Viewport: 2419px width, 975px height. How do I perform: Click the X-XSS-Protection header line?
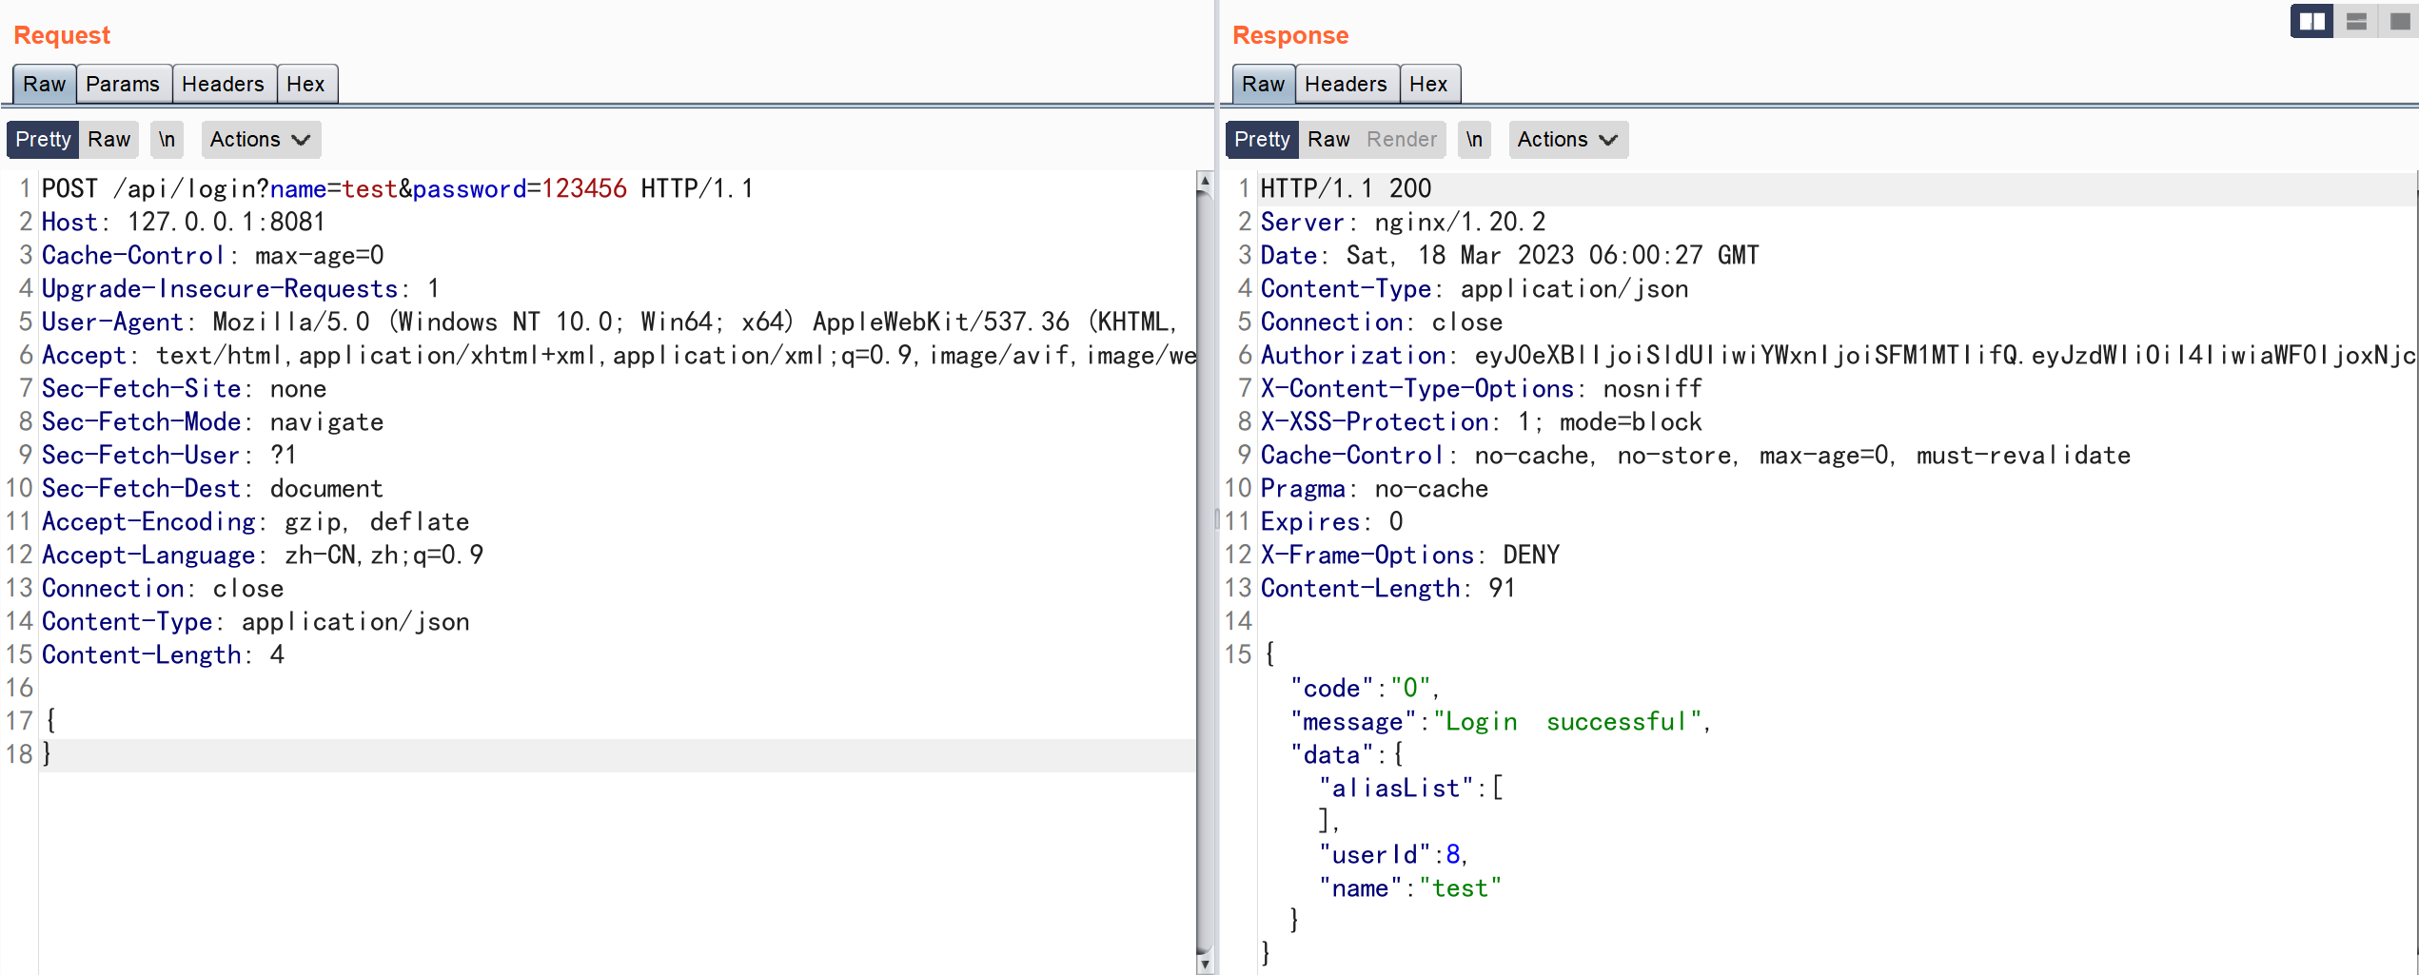click(1482, 421)
